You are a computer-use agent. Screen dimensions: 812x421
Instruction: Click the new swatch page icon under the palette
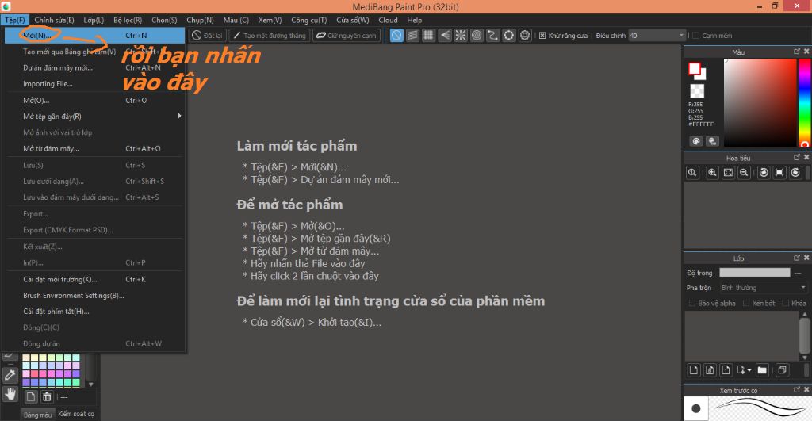(x=31, y=396)
